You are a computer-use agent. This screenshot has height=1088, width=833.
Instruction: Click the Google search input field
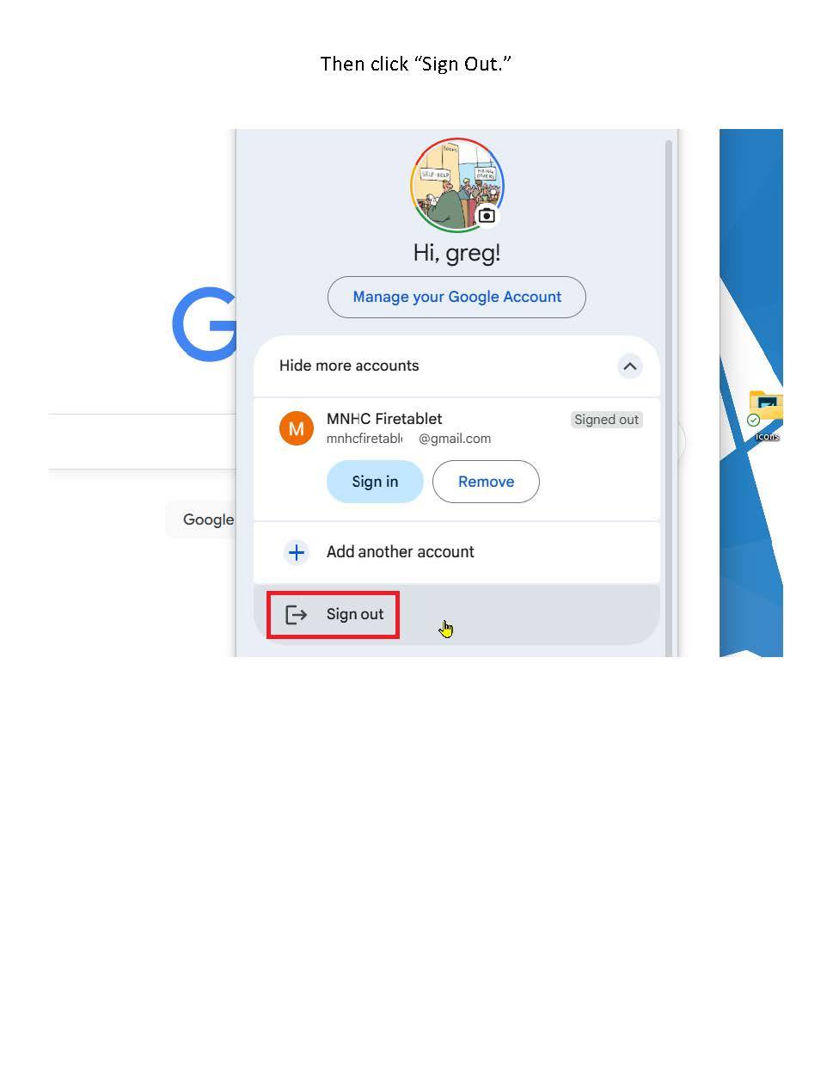(x=142, y=442)
